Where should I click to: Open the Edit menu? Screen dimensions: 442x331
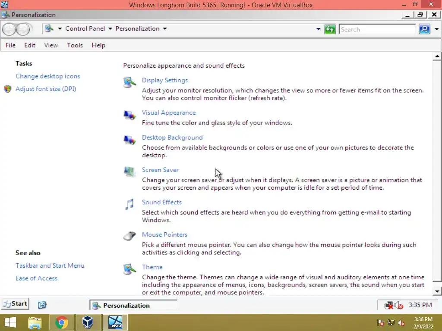click(x=30, y=45)
